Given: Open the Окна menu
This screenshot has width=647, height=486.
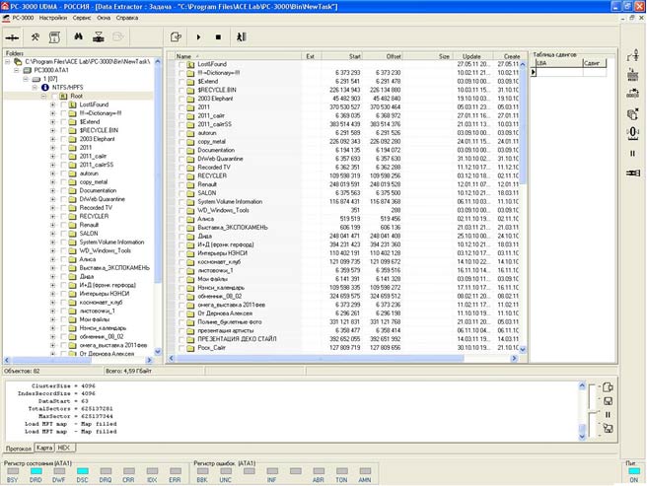Looking at the screenshot, I should pyautogui.click(x=104, y=18).
